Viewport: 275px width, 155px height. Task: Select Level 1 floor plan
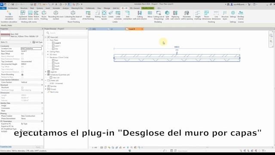click(57, 46)
